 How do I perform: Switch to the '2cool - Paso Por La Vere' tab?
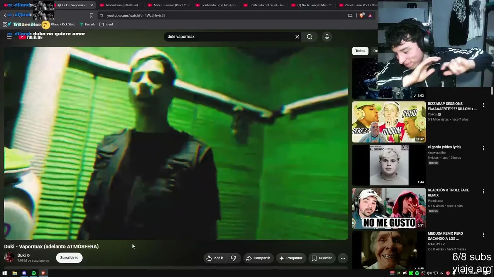tap(357, 5)
